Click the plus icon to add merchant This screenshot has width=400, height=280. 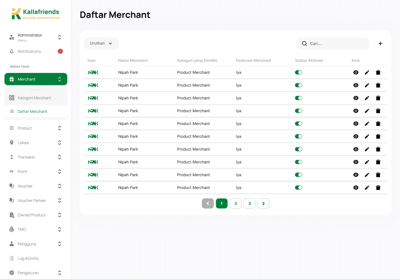(x=380, y=44)
